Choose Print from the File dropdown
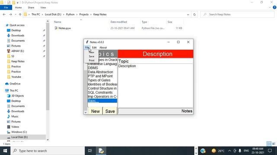 pyautogui.click(x=91, y=60)
